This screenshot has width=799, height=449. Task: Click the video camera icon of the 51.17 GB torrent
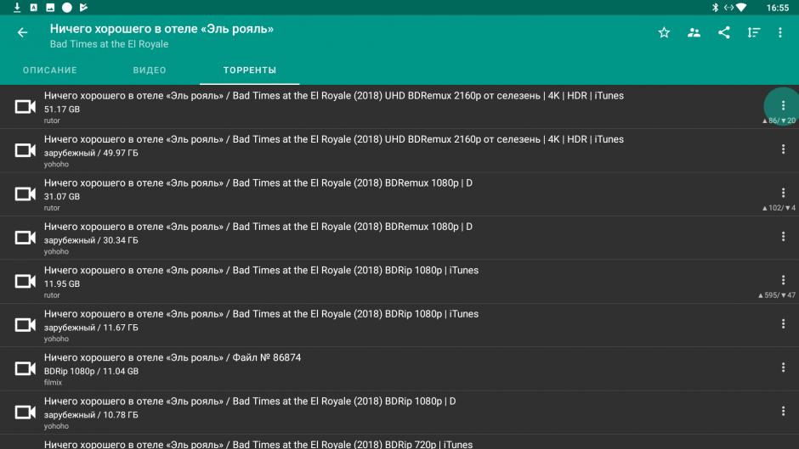click(x=25, y=107)
